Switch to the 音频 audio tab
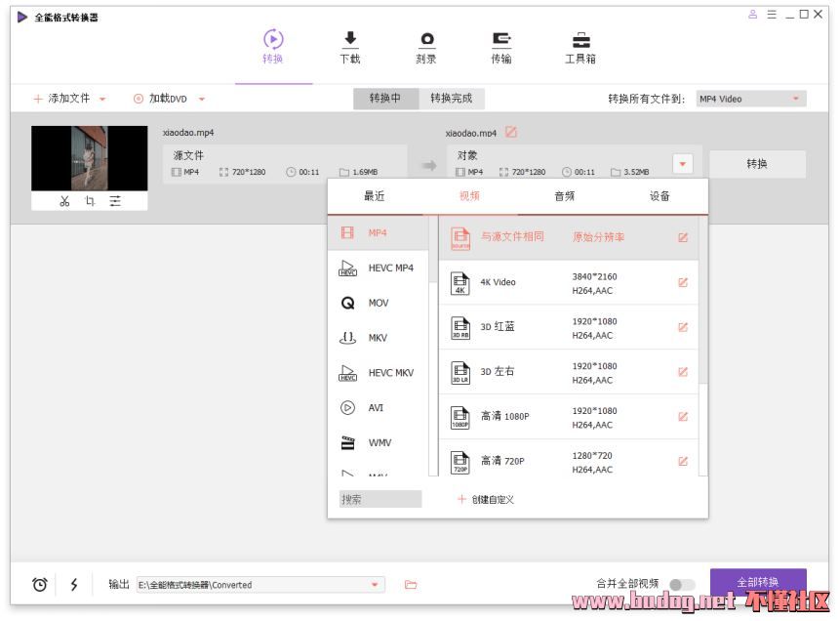Image resolution: width=839 pixels, height=621 pixels. (564, 196)
